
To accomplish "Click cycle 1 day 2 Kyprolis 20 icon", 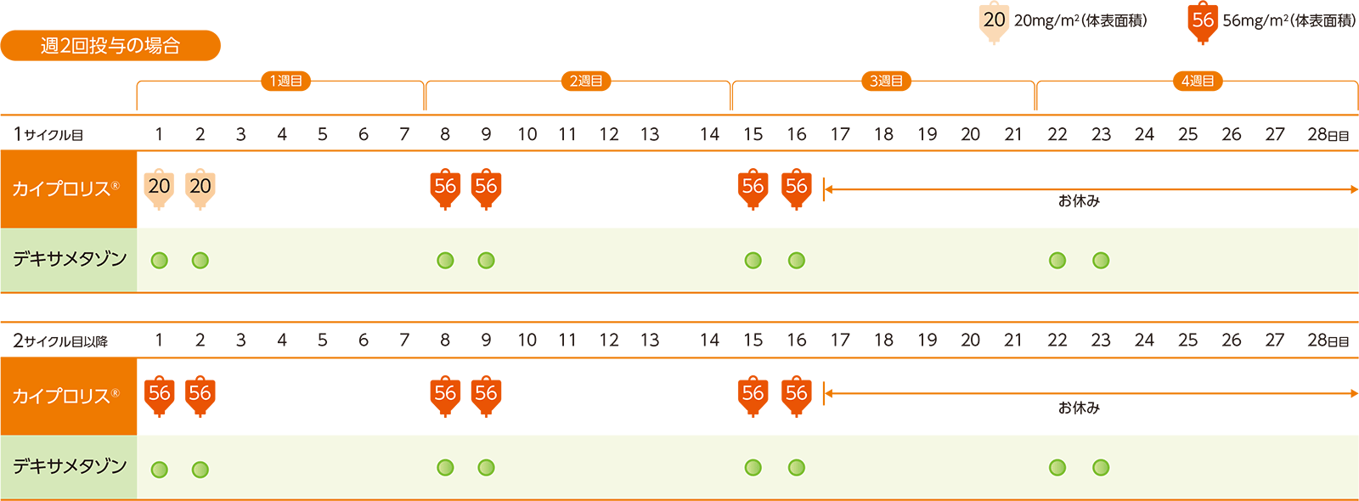I will [200, 188].
